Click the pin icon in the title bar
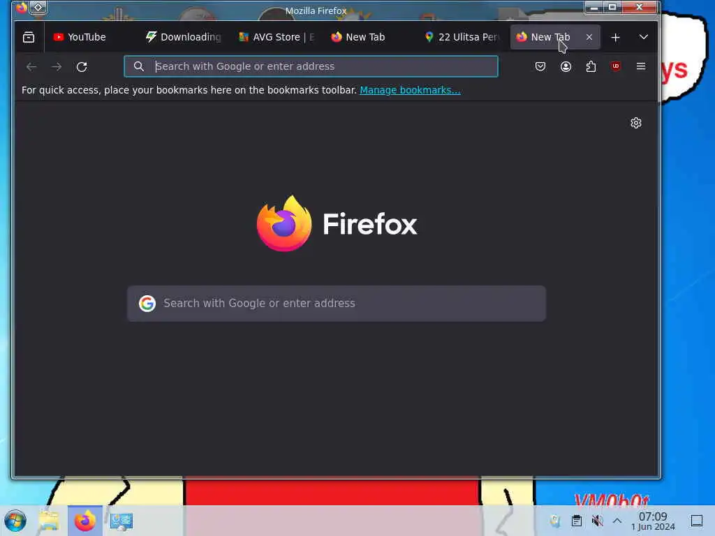The height and width of the screenshot is (536, 715). point(38,8)
